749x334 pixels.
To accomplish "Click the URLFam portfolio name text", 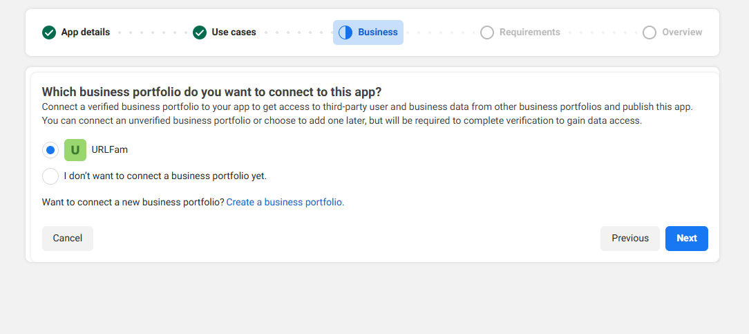I will tap(110, 150).
